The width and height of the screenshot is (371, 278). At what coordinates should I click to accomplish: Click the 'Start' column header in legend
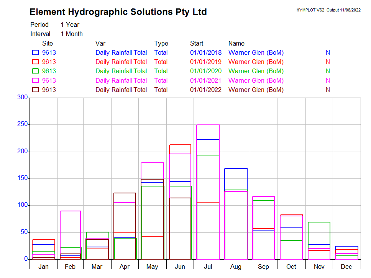coord(197,44)
